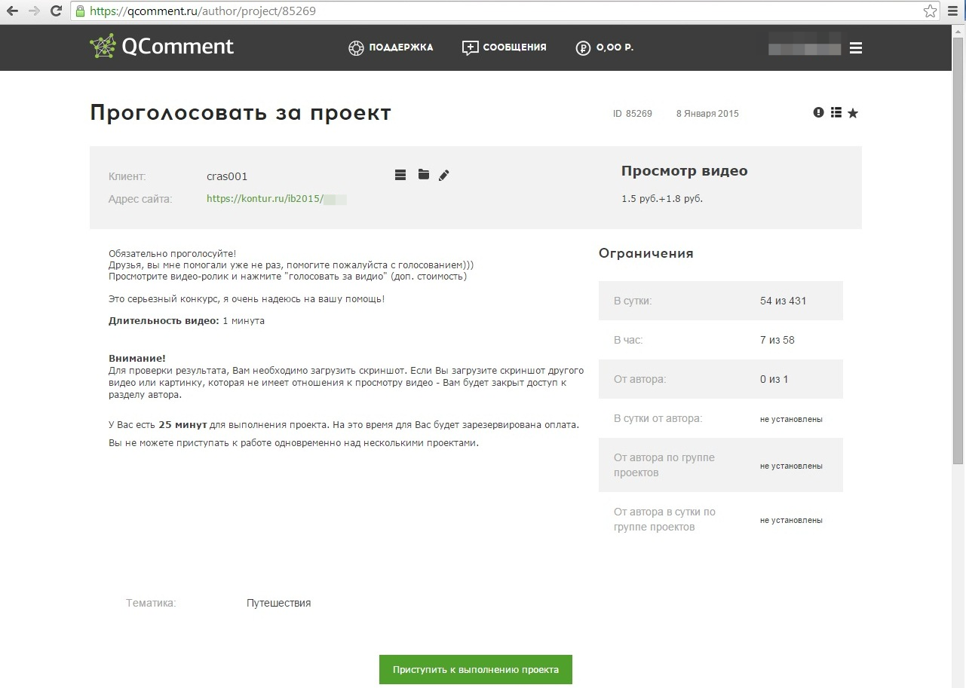Start the project with the green button
This screenshot has width=966, height=688.
476,669
